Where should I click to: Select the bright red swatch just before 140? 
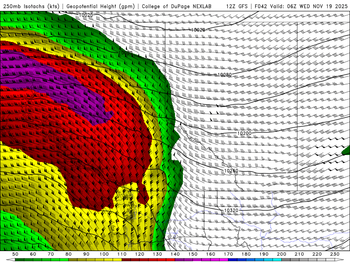171,260
